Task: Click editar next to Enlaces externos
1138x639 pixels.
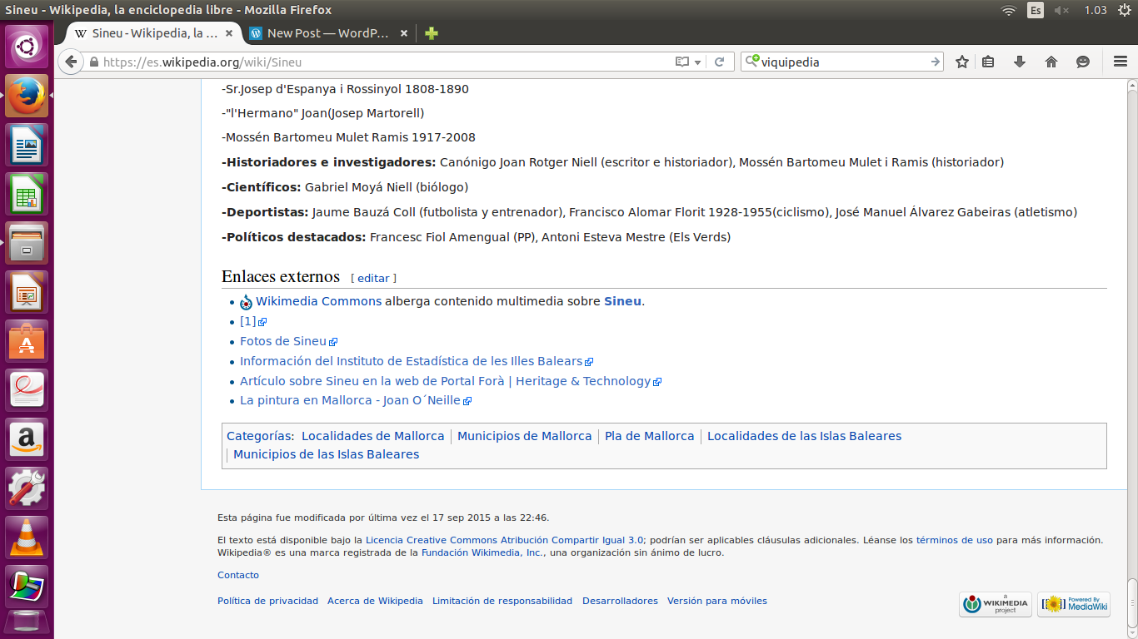Action: tap(373, 278)
